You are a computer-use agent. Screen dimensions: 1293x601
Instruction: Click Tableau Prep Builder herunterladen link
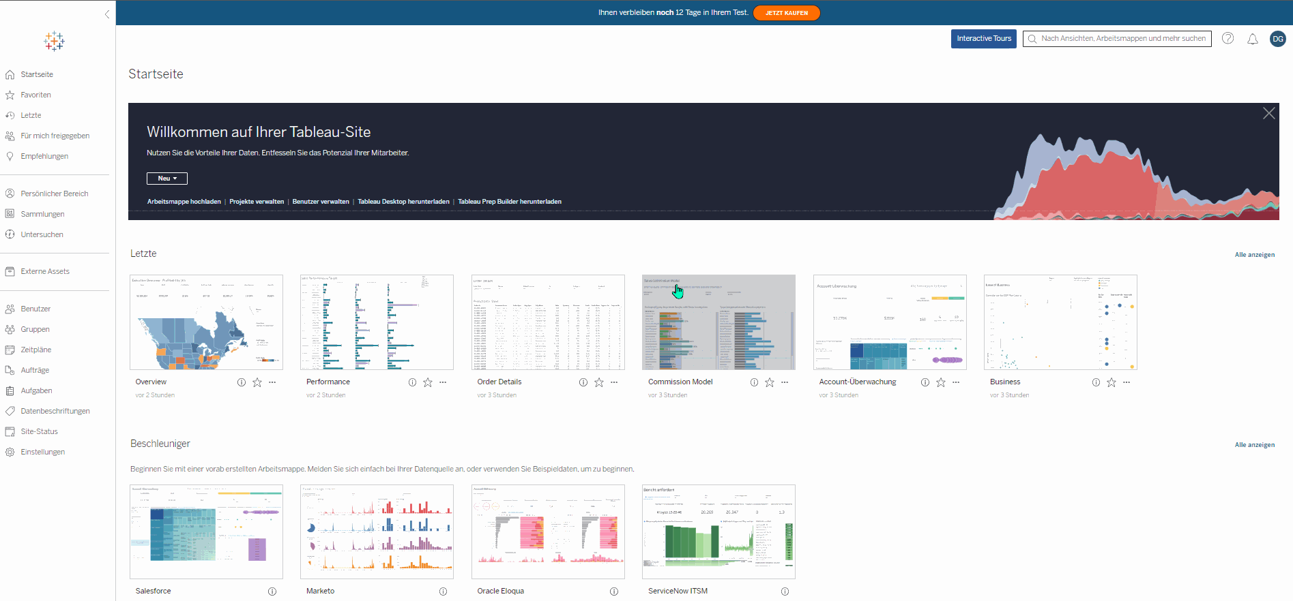click(x=510, y=202)
